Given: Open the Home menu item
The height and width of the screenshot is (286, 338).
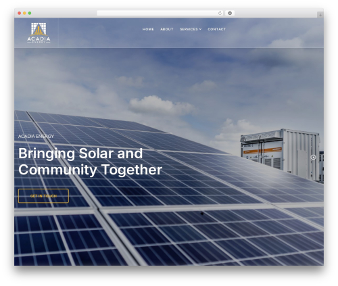Looking at the screenshot, I should pyautogui.click(x=148, y=29).
